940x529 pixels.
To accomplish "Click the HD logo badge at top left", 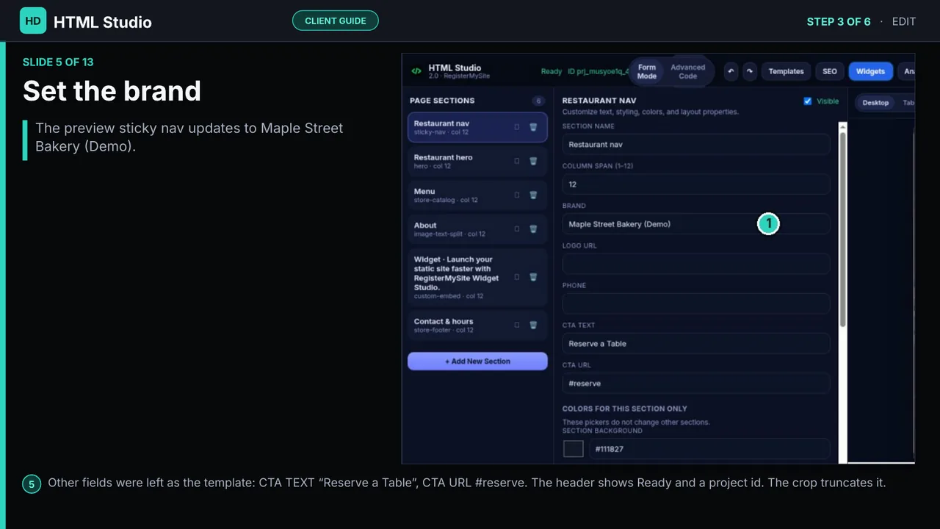I will [33, 21].
